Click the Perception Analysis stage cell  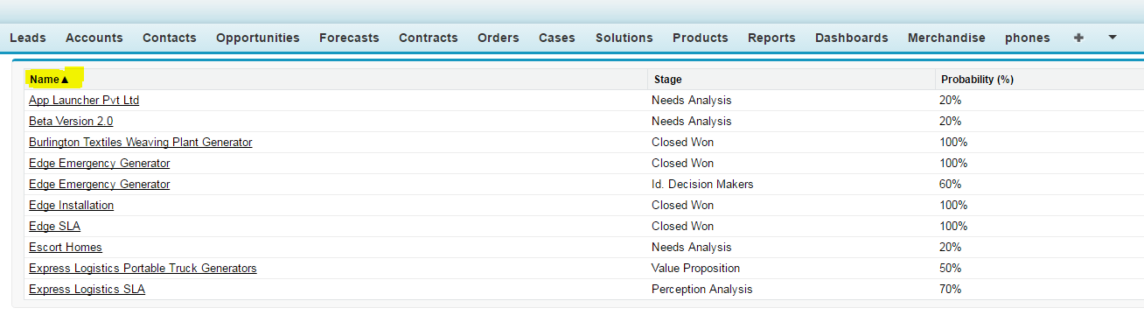click(x=702, y=290)
